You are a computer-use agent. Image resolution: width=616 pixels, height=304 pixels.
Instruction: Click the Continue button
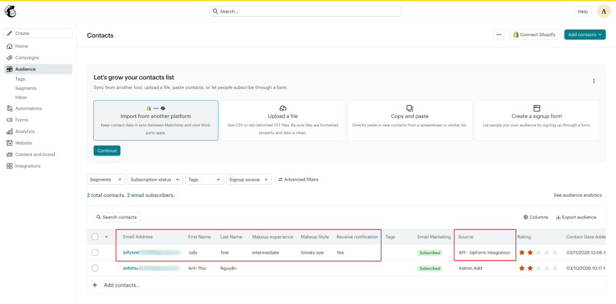107,150
